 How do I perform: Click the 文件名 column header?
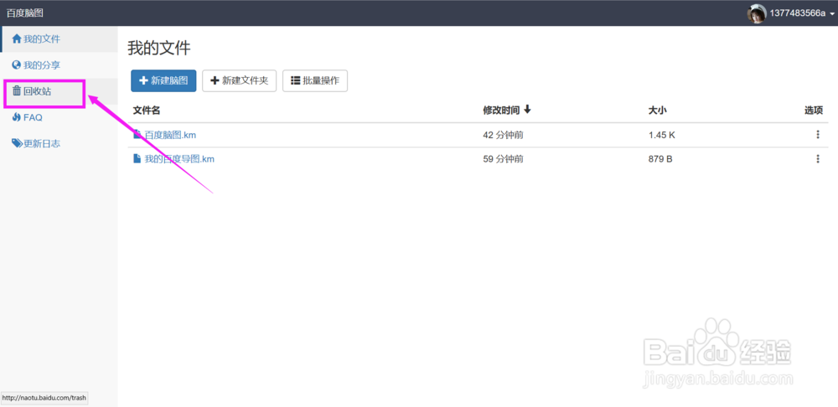147,111
